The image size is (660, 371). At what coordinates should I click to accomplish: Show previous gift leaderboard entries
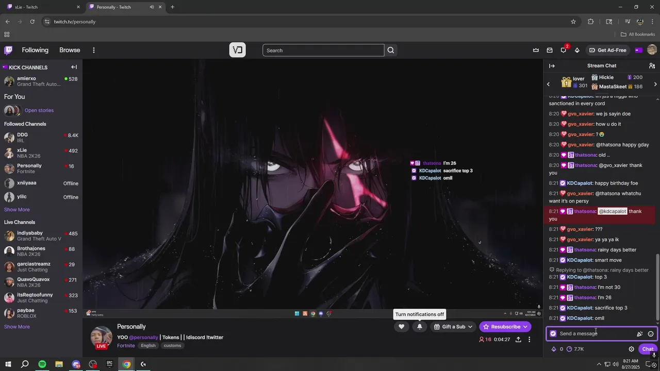549,84
